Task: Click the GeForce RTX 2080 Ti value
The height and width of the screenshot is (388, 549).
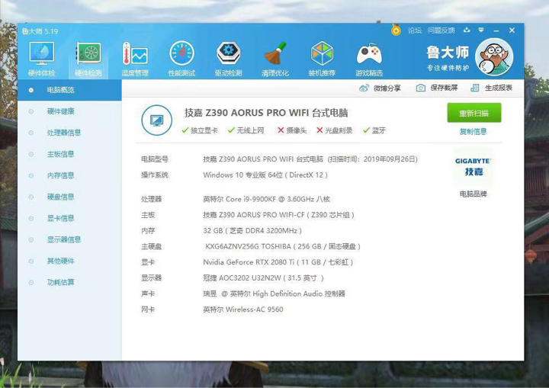Action: tap(278, 262)
